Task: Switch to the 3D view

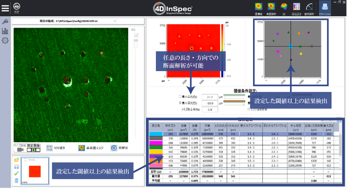Action: click(284, 8)
